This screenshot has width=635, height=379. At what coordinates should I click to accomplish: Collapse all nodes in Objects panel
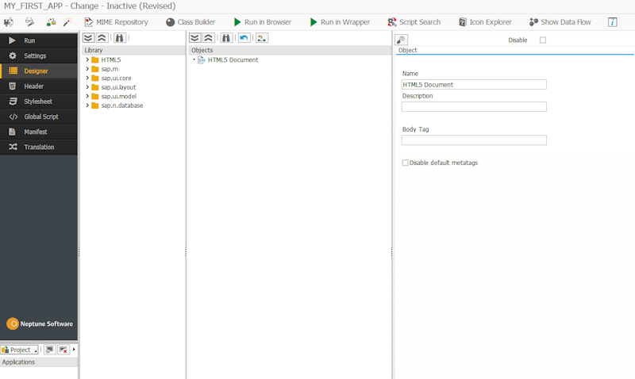pyautogui.click(x=208, y=38)
